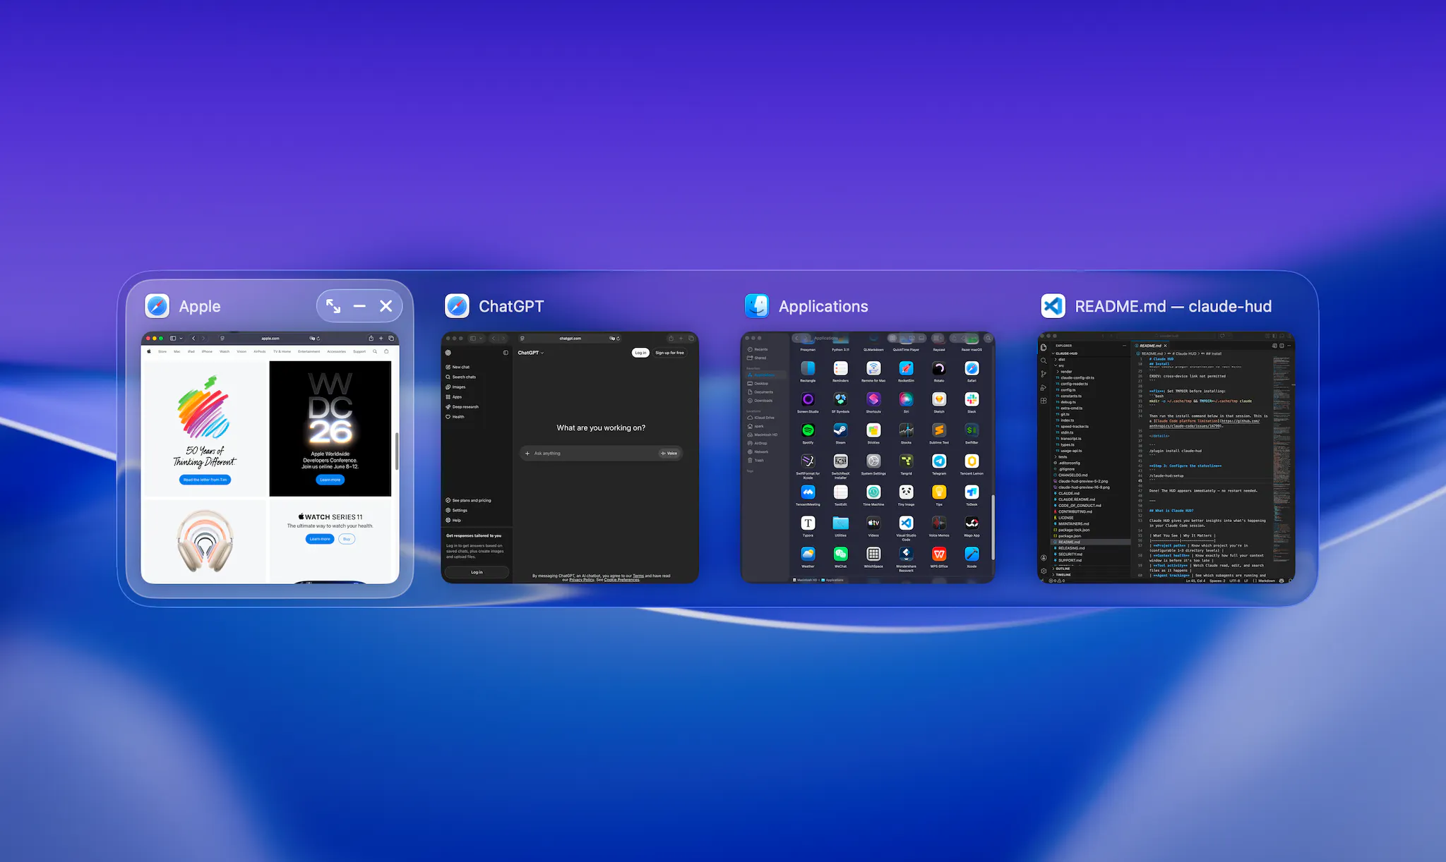Select the Weather app in Finder

click(x=808, y=554)
